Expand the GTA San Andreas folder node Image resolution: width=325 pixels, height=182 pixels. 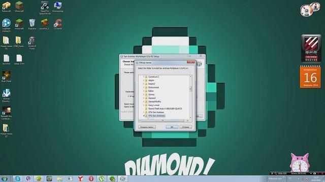pos(143,112)
